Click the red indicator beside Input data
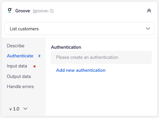This screenshot has height=118, width=159. pyautogui.click(x=34, y=66)
